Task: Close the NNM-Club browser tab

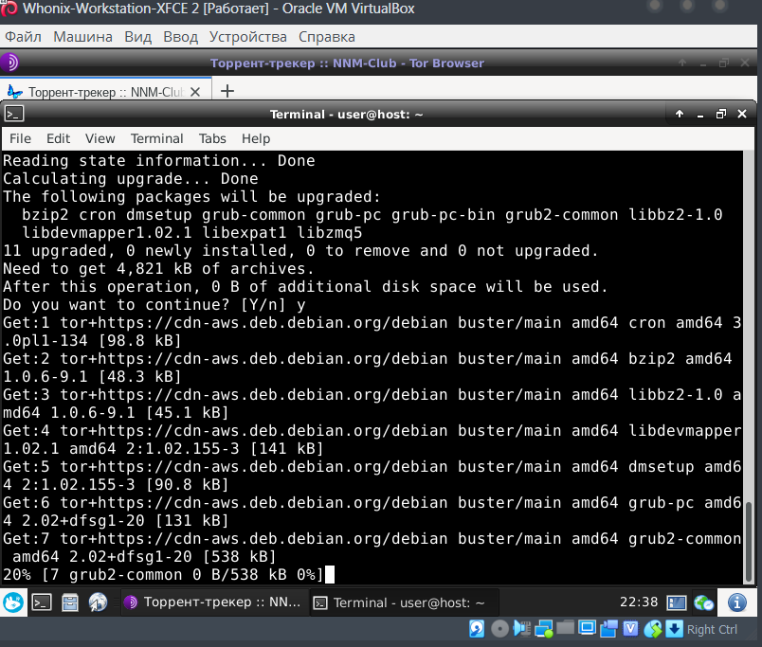Action: pyautogui.click(x=196, y=92)
